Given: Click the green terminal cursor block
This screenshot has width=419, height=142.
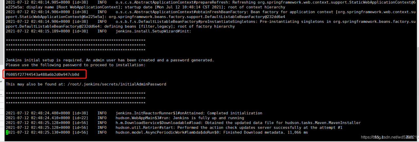Looking at the screenshot, I should click(x=7, y=133).
